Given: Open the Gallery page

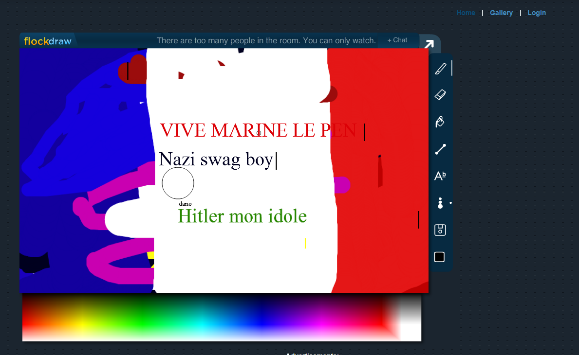Looking at the screenshot, I should tap(501, 13).
